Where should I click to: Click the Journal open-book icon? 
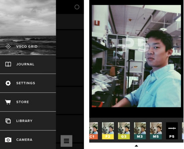(8, 64)
